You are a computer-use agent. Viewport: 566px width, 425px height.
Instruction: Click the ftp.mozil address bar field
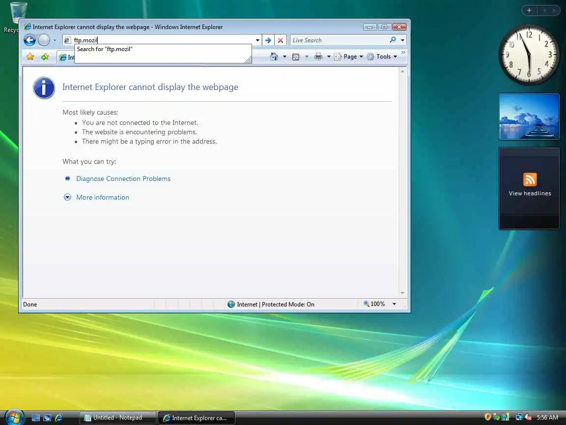click(x=159, y=40)
